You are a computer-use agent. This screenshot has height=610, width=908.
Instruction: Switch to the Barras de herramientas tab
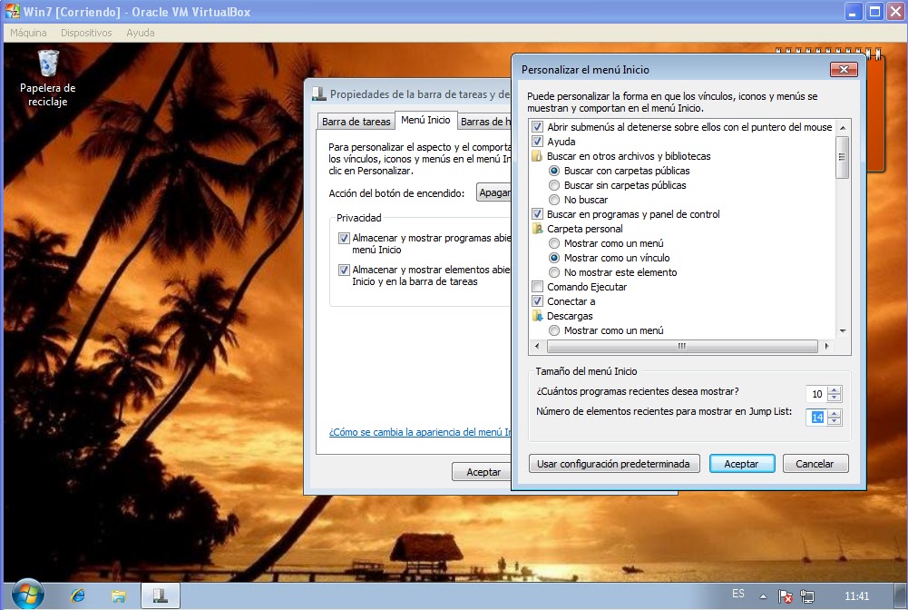[485, 121]
